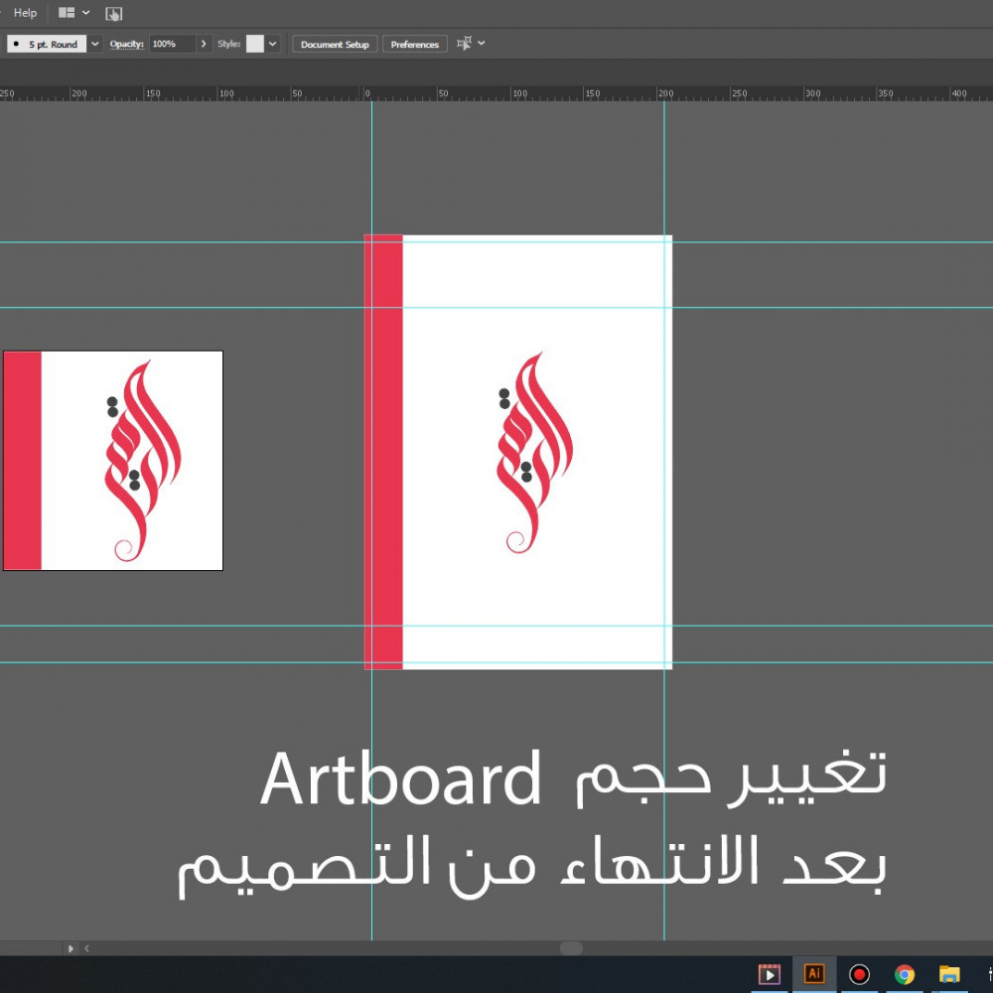Click the white Style color swatch
Image resolution: width=993 pixels, height=993 pixels.
pos(255,44)
